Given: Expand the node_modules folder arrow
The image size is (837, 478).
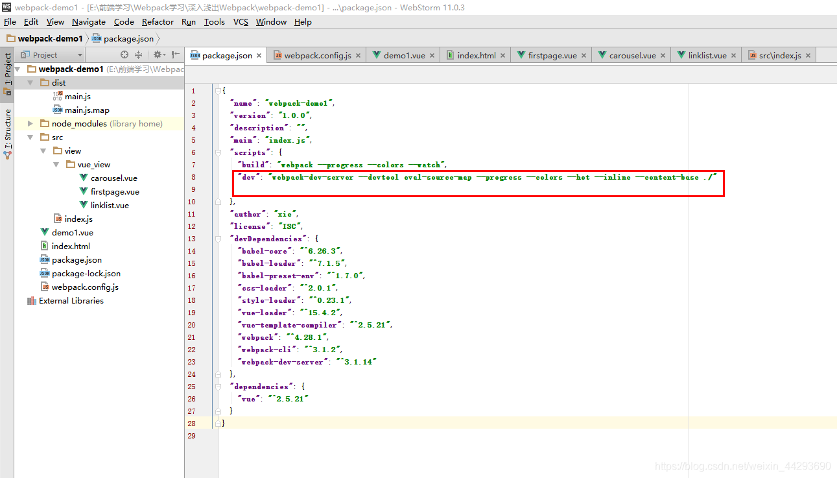Looking at the screenshot, I should pyautogui.click(x=30, y=123).
